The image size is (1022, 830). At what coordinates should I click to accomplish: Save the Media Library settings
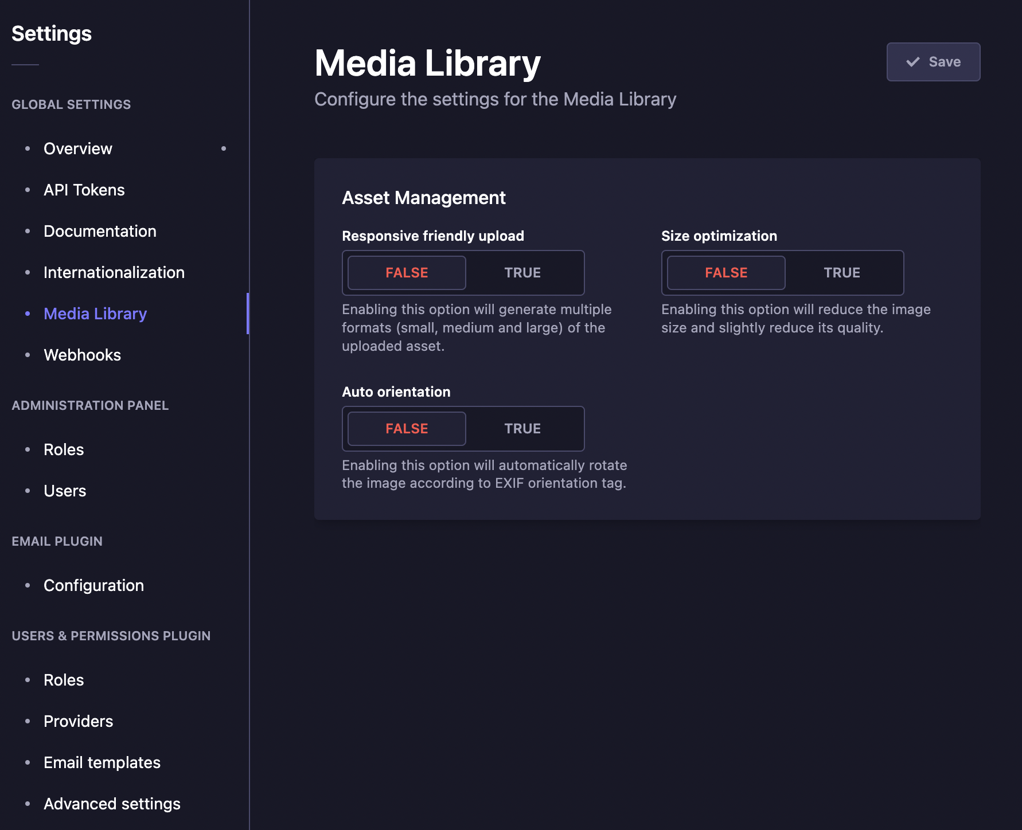tap(933, 61)
